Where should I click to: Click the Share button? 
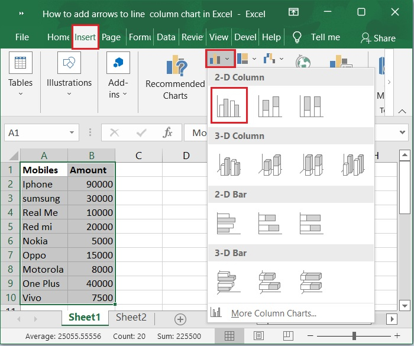pos(379,38)
